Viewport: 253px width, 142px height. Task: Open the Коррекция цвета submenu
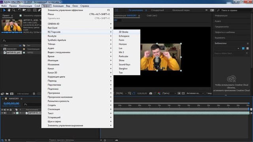point(77,77)
